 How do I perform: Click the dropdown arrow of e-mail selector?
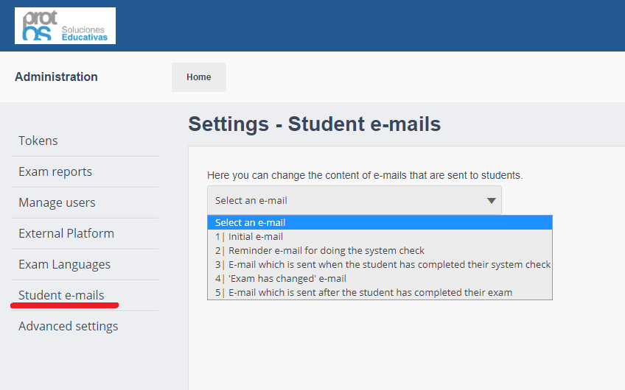(x=492, y=201)
